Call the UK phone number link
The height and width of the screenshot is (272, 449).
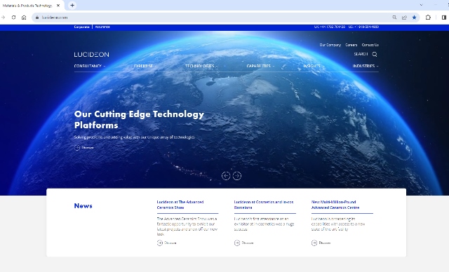click(x=330, y=27)
